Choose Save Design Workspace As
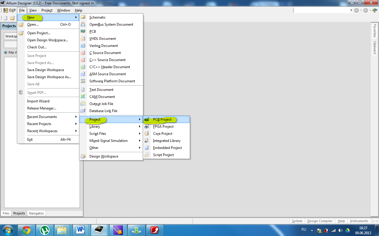379x236 pixels. coord(48,77)
